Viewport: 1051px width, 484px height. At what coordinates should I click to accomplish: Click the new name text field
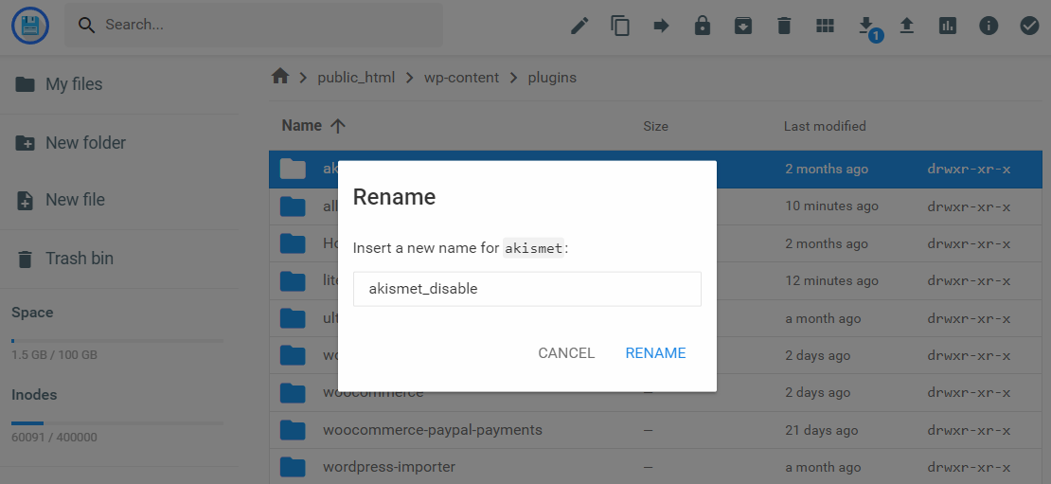[x=526, y=289]
